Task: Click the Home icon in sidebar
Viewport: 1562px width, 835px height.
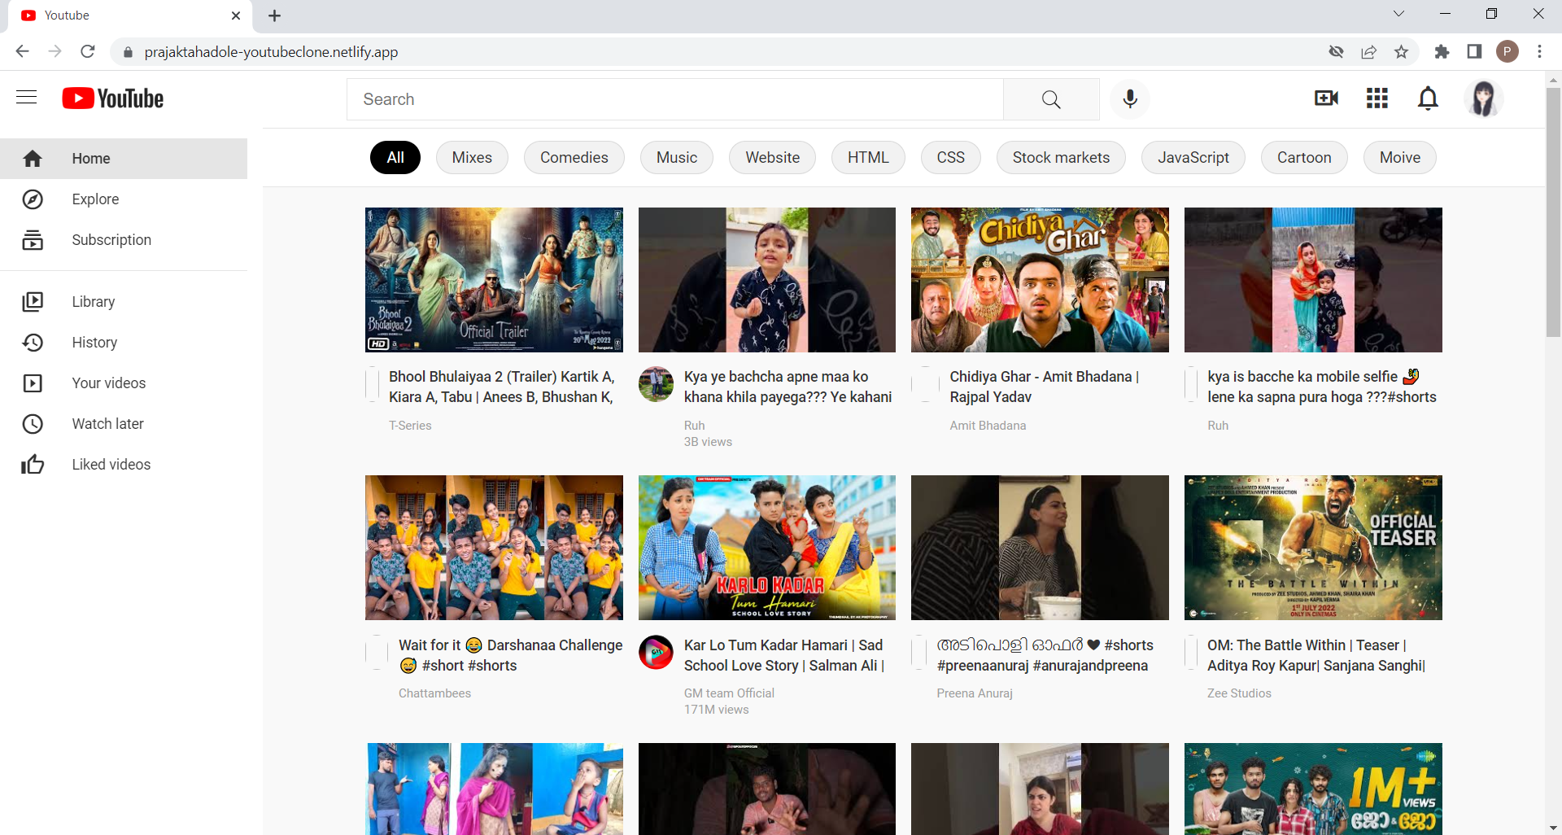Action: [33, 159]
